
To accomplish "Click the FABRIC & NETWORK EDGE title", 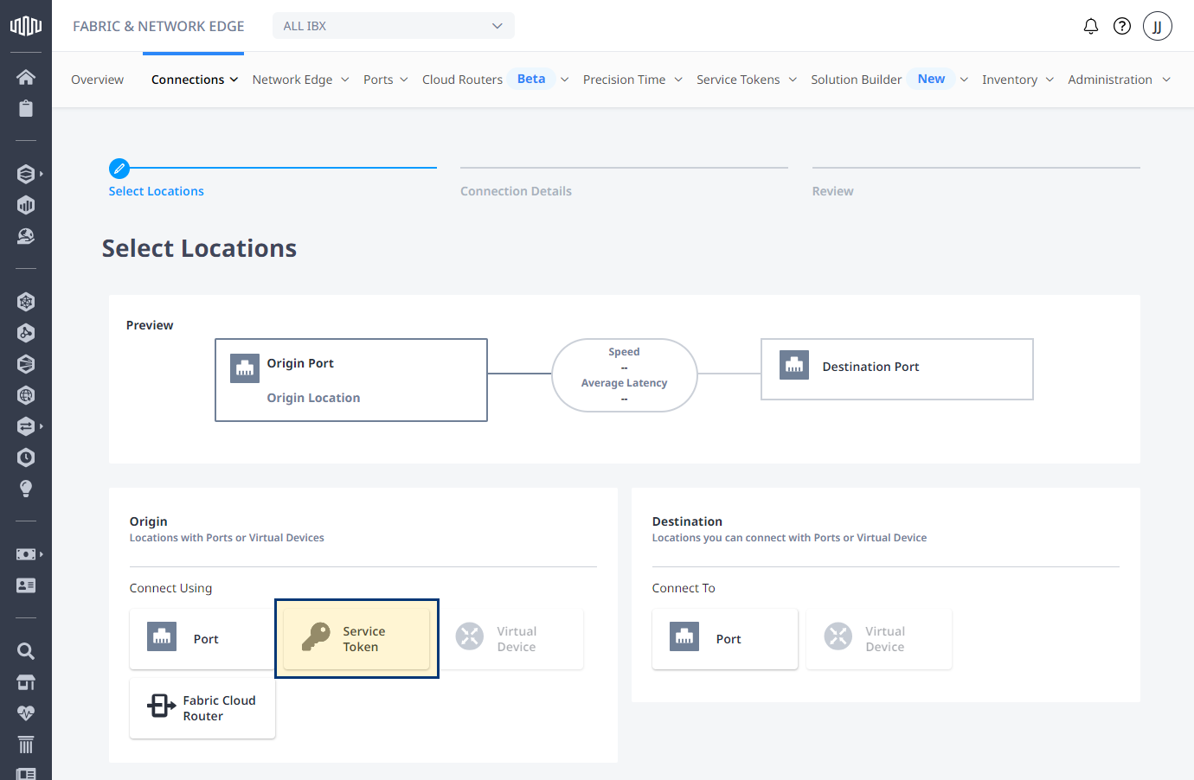I will [158, 26].
